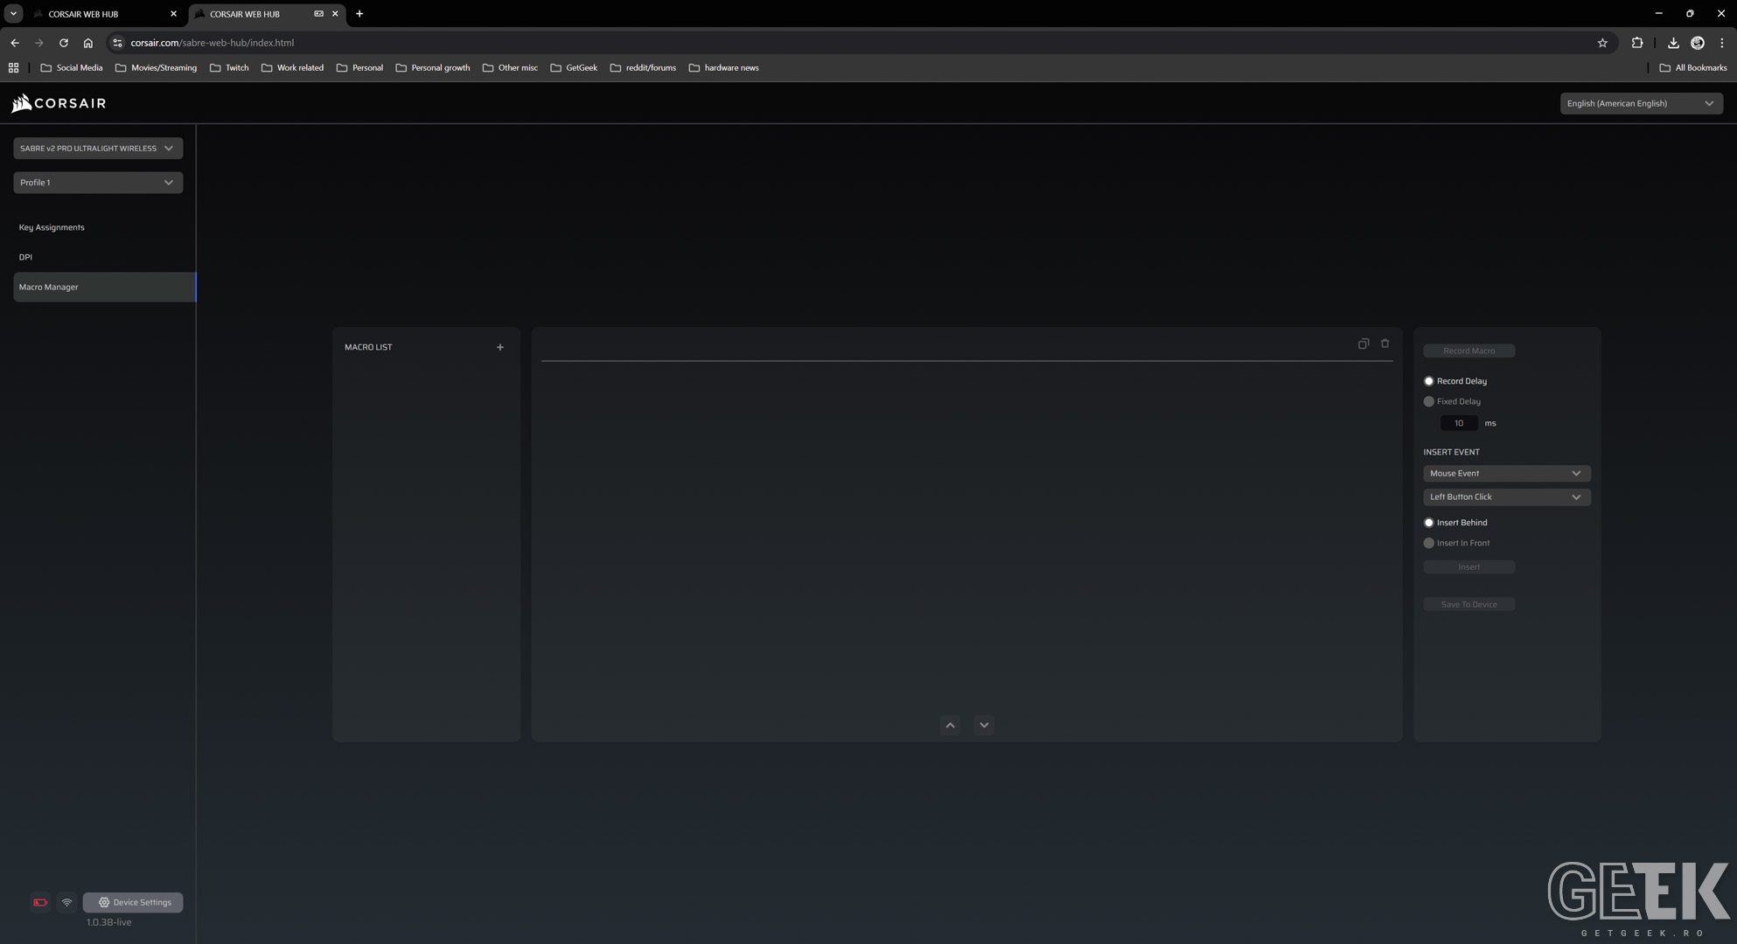This screenshot has height=944, width=1737.
Task: Bookmark this page with the star icon
Action: click(1602, 43)
